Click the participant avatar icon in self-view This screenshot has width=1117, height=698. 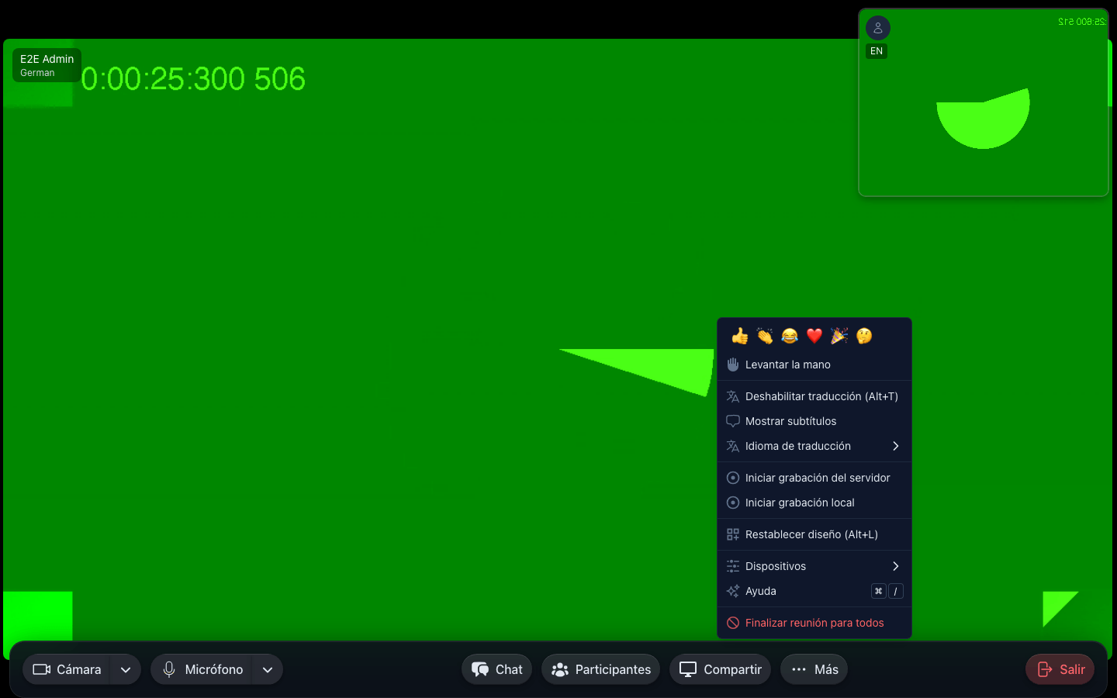(x=878, y=28)
